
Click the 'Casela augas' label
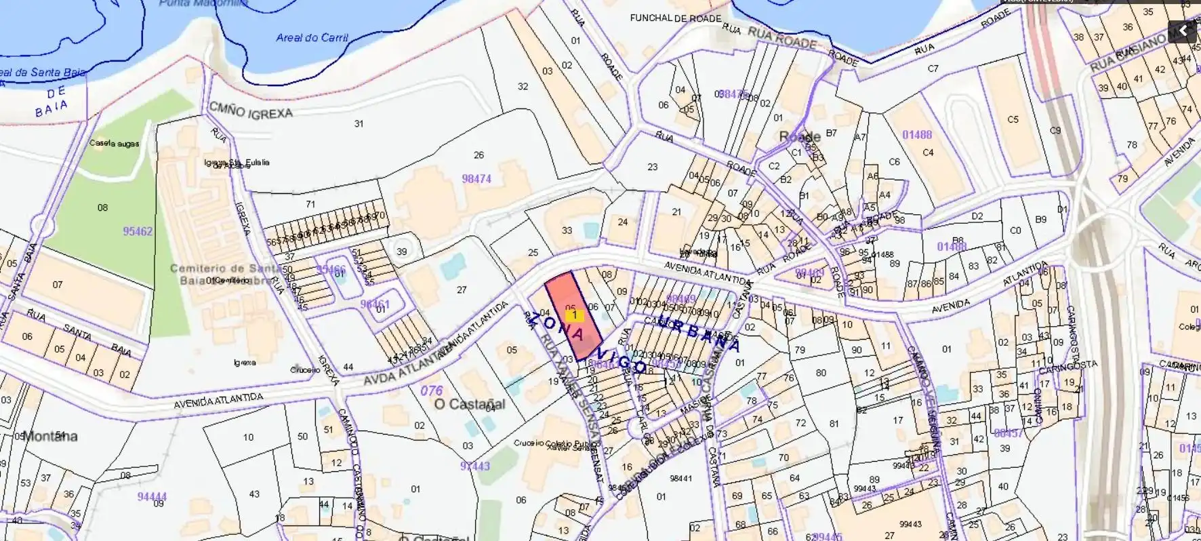point(115,144)
